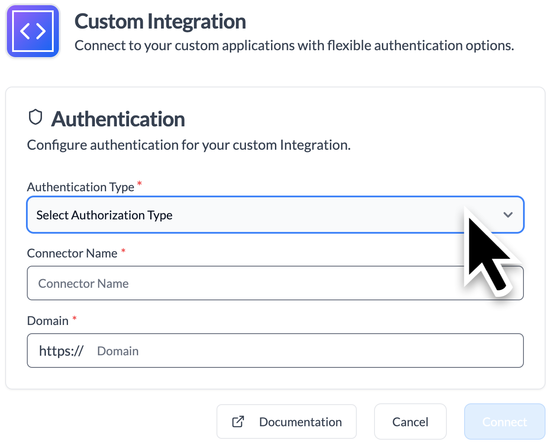Viewport: 549px width, 444px height.
Task: Select the Authentication section heading
Action: click(118, 119)
